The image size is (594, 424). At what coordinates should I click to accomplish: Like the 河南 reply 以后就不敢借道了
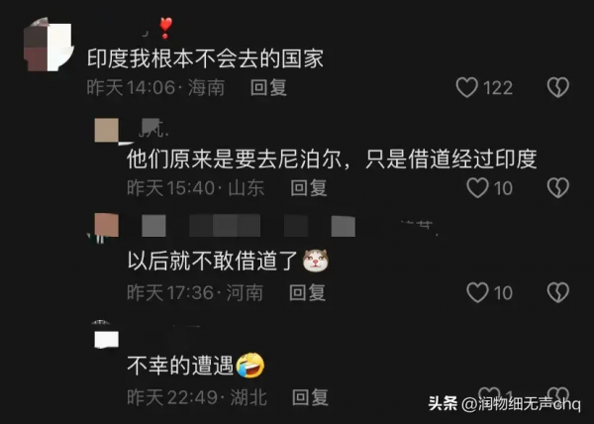pyautogui.click(x=477, y=292)
